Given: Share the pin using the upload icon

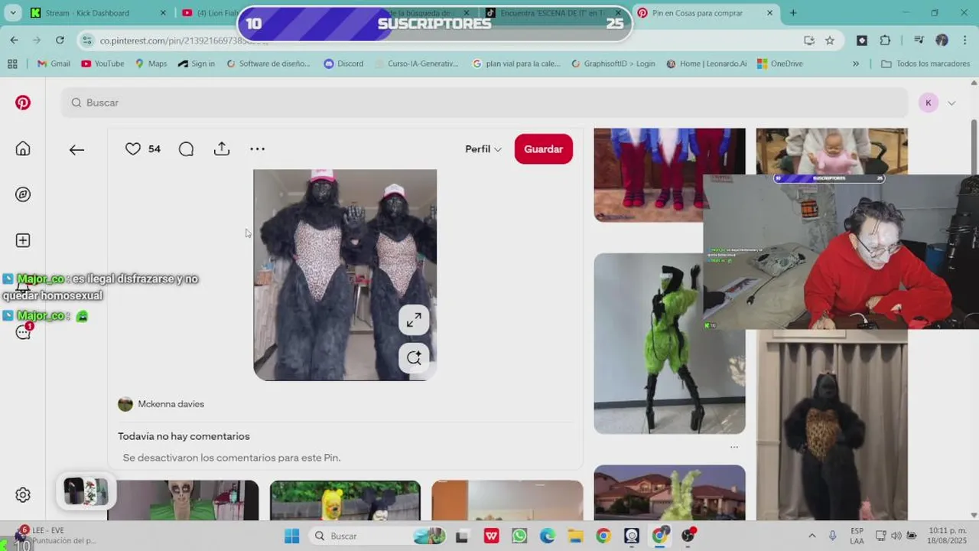Looking at the screenshot, I should pyautogui.click(x=222, y=149).
